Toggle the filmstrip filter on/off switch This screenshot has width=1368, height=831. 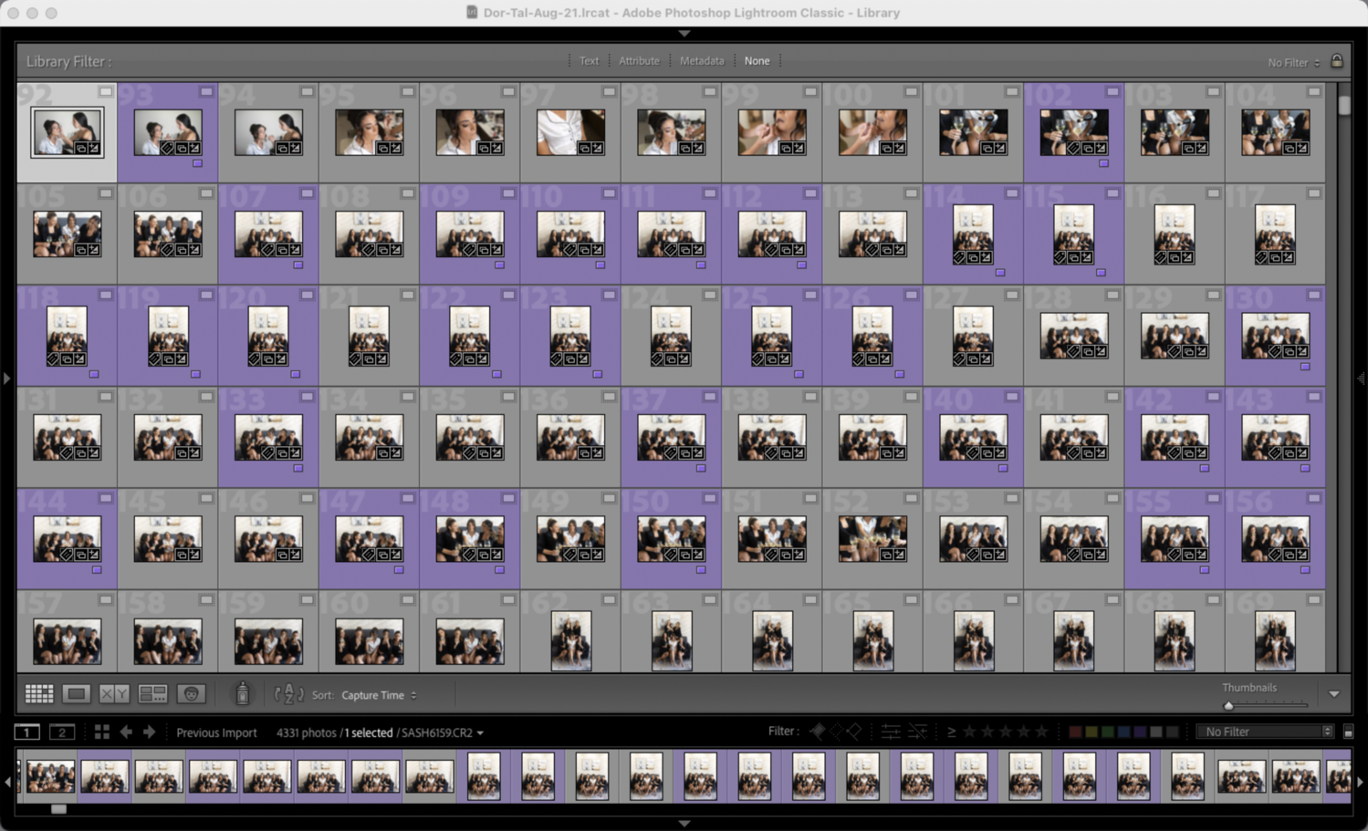1349,732
